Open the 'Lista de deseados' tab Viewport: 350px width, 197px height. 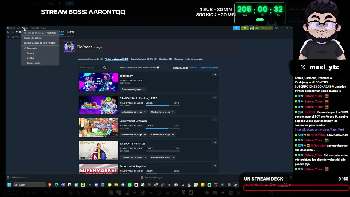(194, 59)
